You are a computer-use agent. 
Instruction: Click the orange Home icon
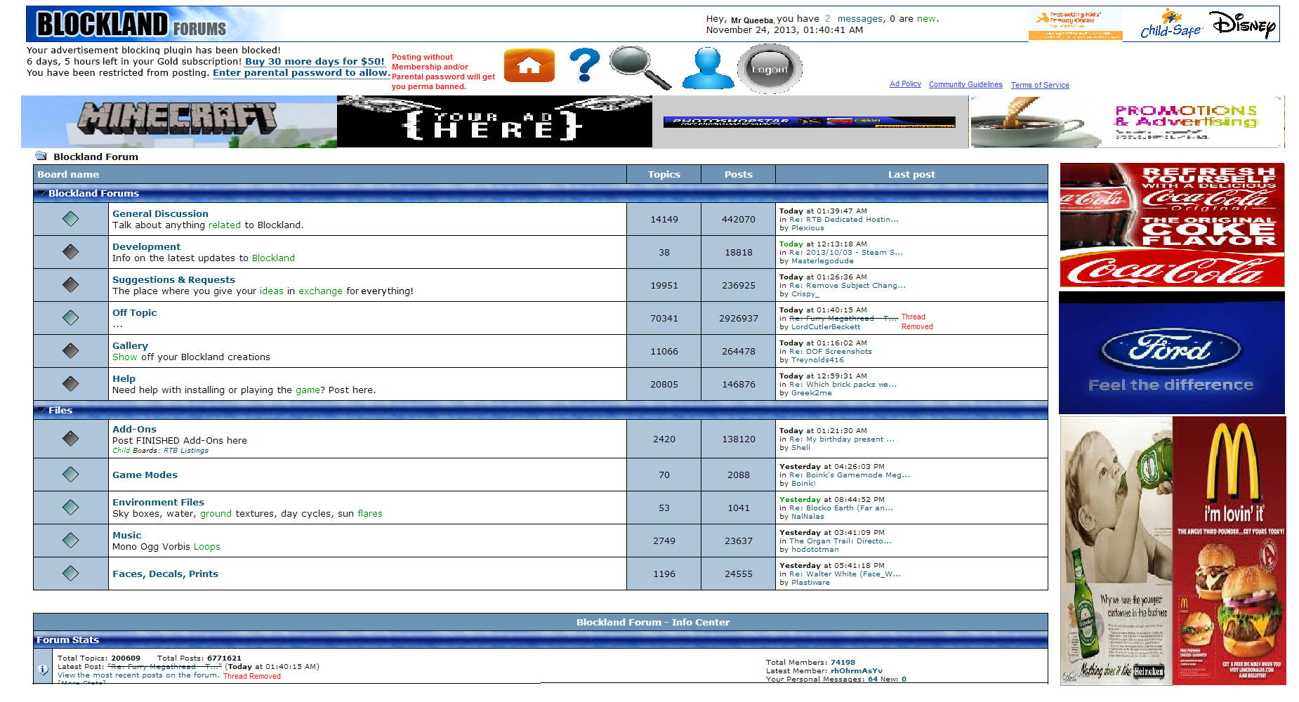529,66
